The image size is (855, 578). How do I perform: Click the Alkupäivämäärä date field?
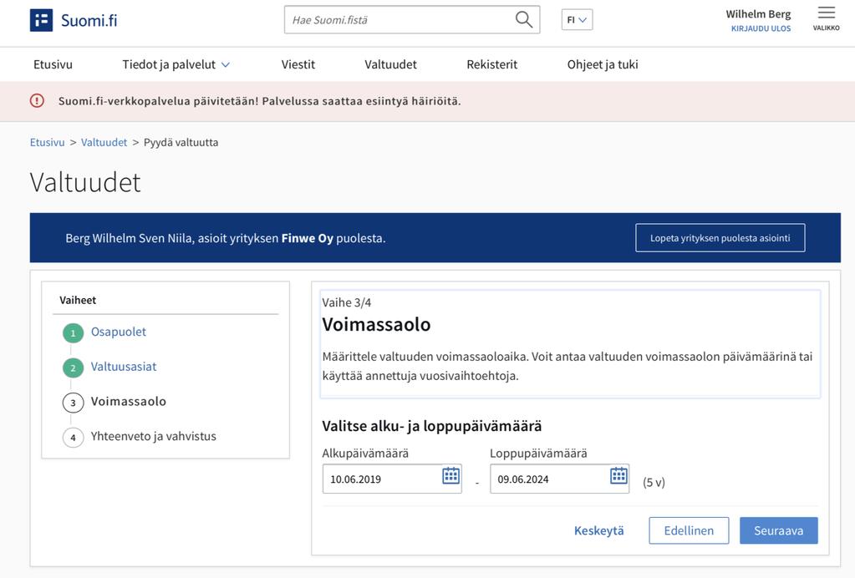click(x=392, y=479)
